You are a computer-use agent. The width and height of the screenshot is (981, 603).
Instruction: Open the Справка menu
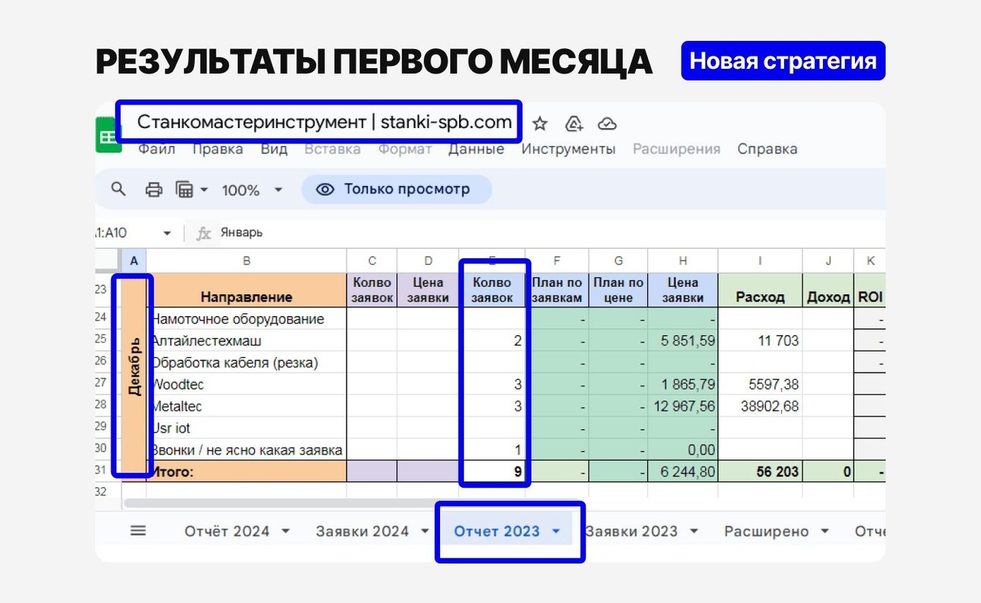point(767,149)
